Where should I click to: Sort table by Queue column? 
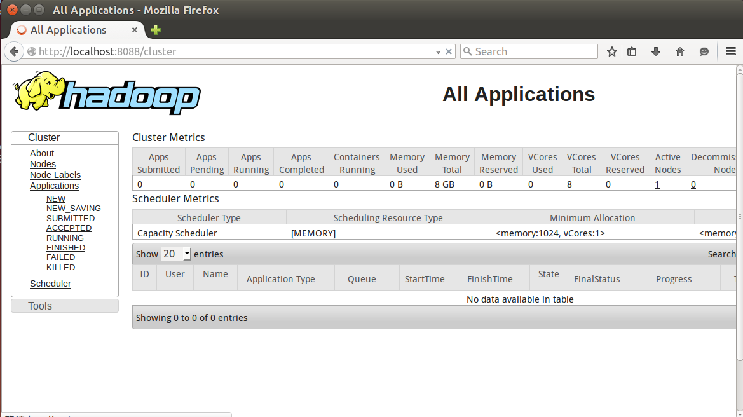click(367, 277)
